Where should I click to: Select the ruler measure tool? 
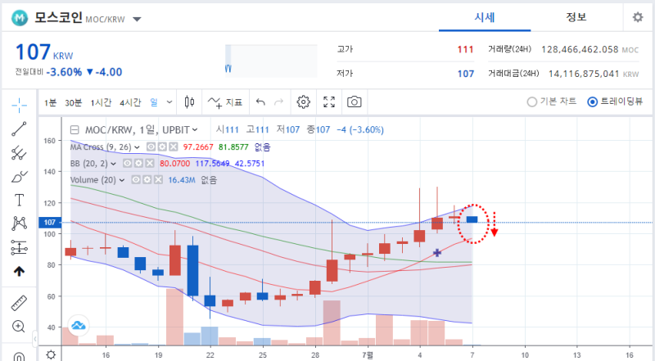(x=19, y=304)
